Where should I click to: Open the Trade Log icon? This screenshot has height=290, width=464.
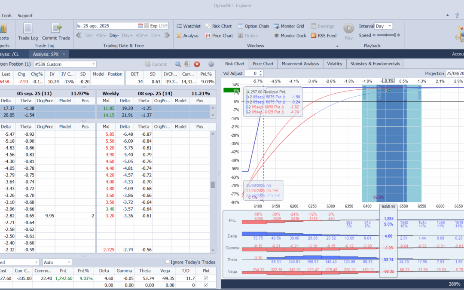tap(28, 28)
